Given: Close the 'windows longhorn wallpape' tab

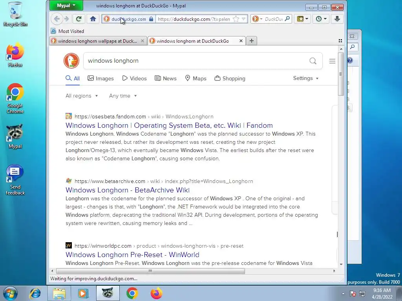Looking at the screenshot, I should [x=143, y=41].
